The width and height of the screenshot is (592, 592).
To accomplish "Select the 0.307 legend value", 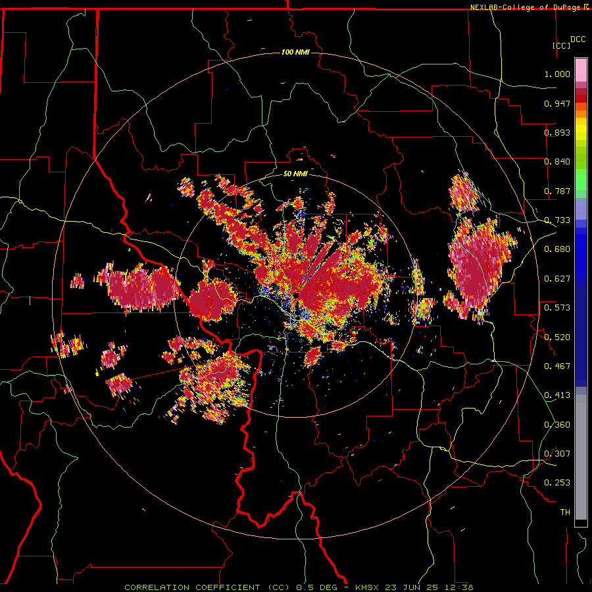I will pyautogui.click(x=557, y=454).
